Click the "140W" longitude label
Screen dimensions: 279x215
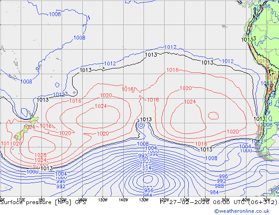[123, 200]
